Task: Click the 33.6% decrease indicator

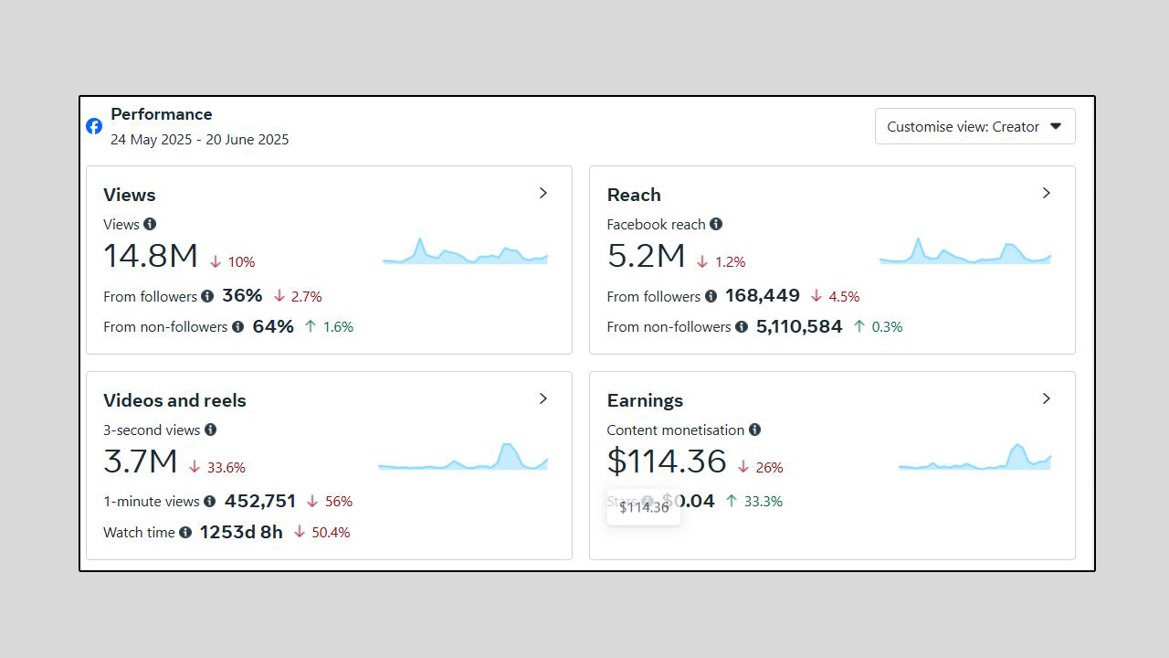Action: tap(217, 468)
